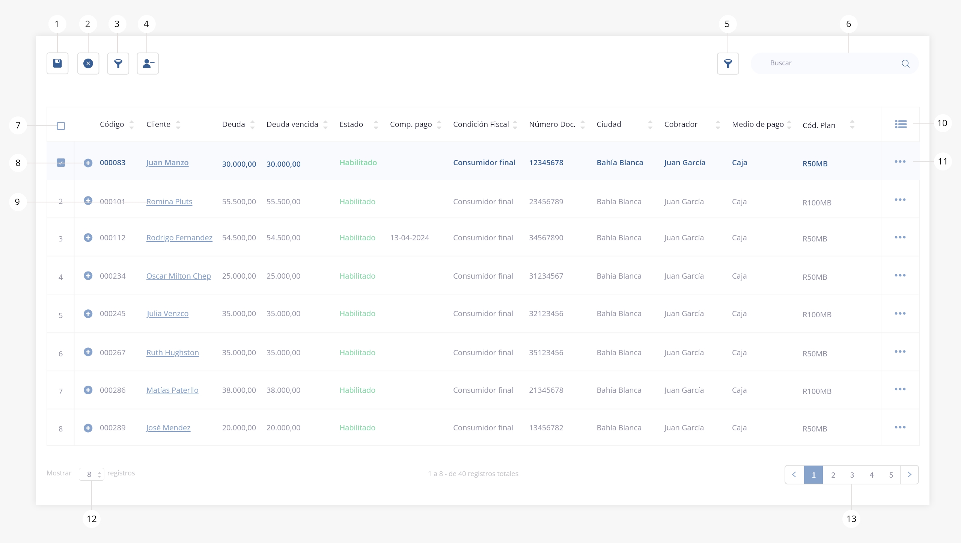Screen dimensions: 961x543
Task: Sort by Deuda column arrows
Action: point(252,125)
